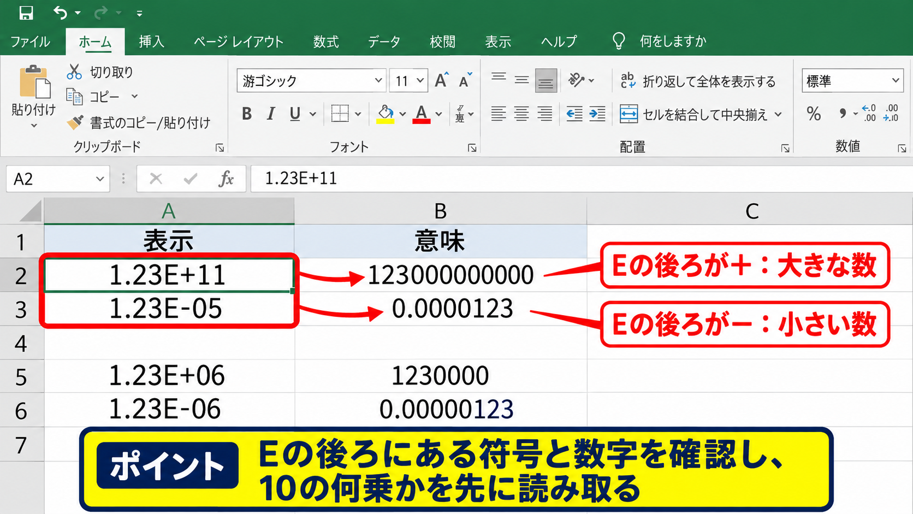Screen dimensions: 913x514
Task: Click the Paste (貼り付け) button
Action: tap(34, 90)
